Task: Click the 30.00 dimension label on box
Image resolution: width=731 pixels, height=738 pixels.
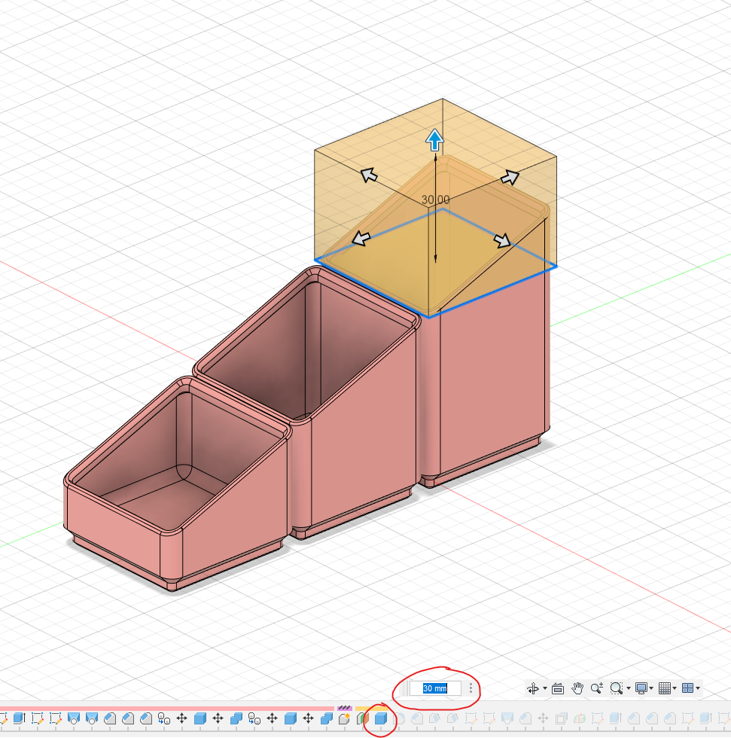Action: (435, 200)
